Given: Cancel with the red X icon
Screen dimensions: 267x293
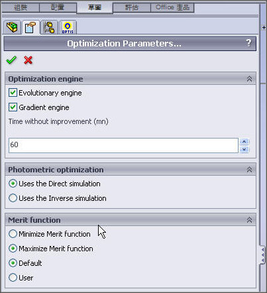Looking at the screenshot, I should click(x=28, y=60).
